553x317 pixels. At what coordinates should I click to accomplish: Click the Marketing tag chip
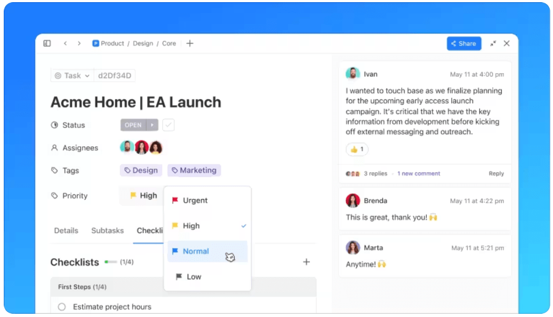(194, 170)
